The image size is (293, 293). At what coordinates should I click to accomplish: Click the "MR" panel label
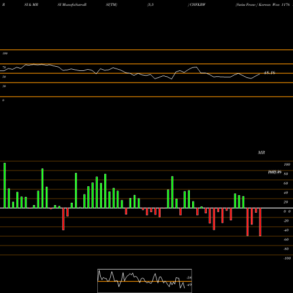coord(261,152)
